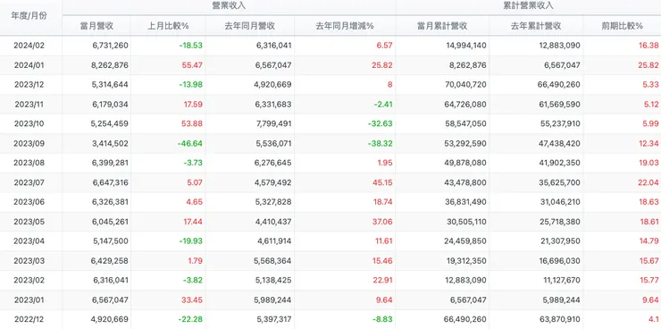Select the 2023/02 row label
Image resolution: width=661 pixels, height=329 pixels.
(29, 280)
